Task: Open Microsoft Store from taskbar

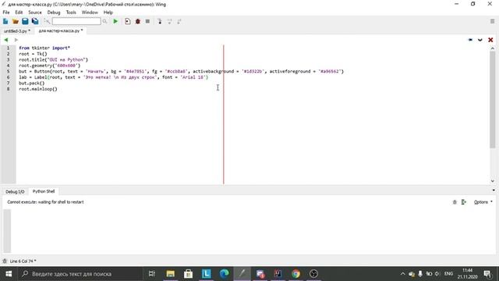Action: (188, 274)
